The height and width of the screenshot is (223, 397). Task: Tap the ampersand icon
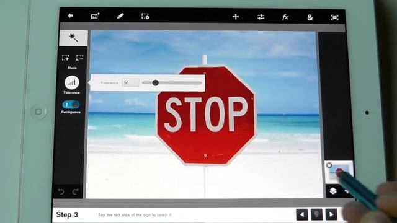tap(310, 17)
